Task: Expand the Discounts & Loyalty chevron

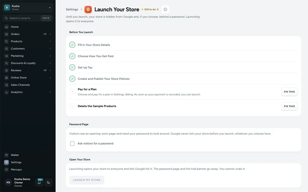Action: [x=50, y=63]
